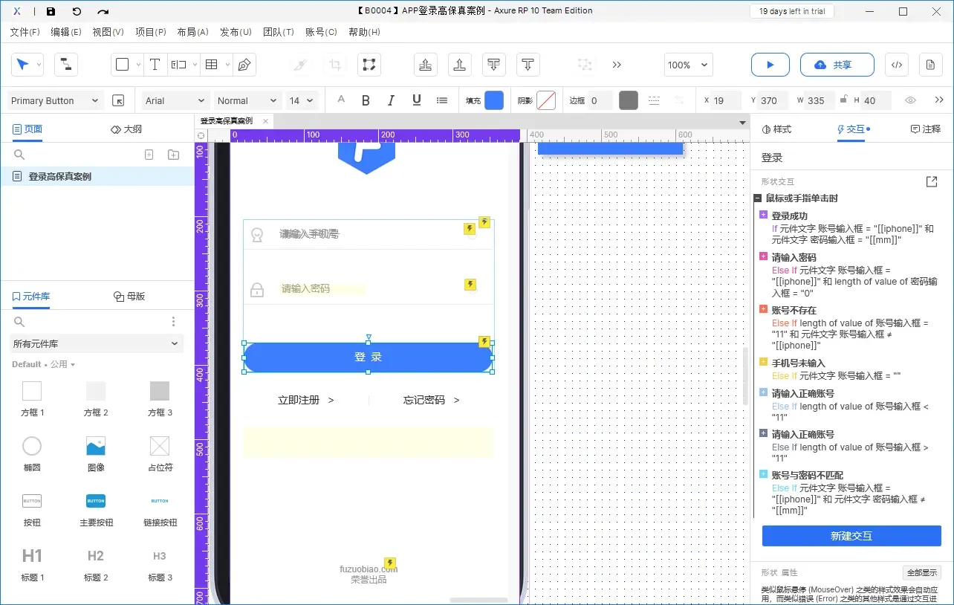Viewport: 954px width, 605px height.
Task: Click the X position input field
Action: tap(726, 100)
